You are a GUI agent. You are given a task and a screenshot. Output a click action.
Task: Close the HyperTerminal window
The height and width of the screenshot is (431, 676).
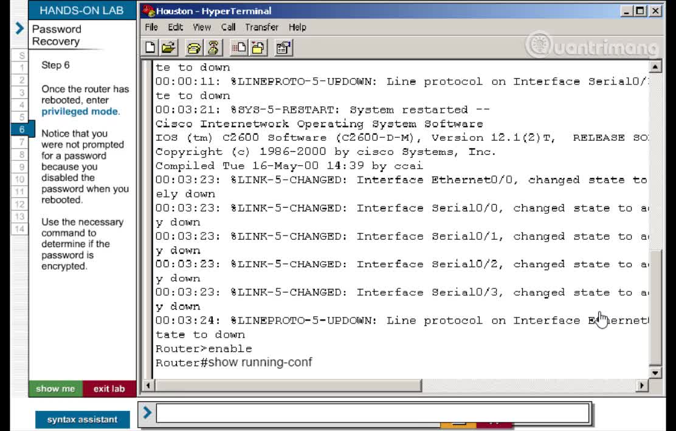(x=655, y=11)
